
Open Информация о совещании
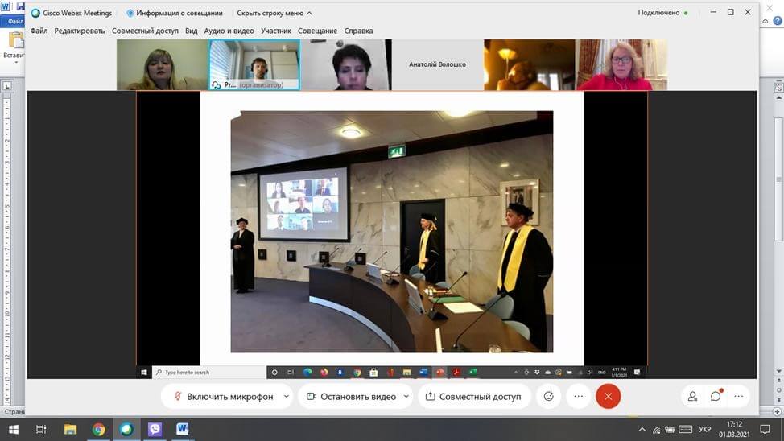[x=174, y=13]
